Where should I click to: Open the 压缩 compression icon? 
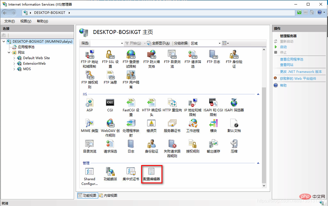pyautogui.click(x=234, y=146)
